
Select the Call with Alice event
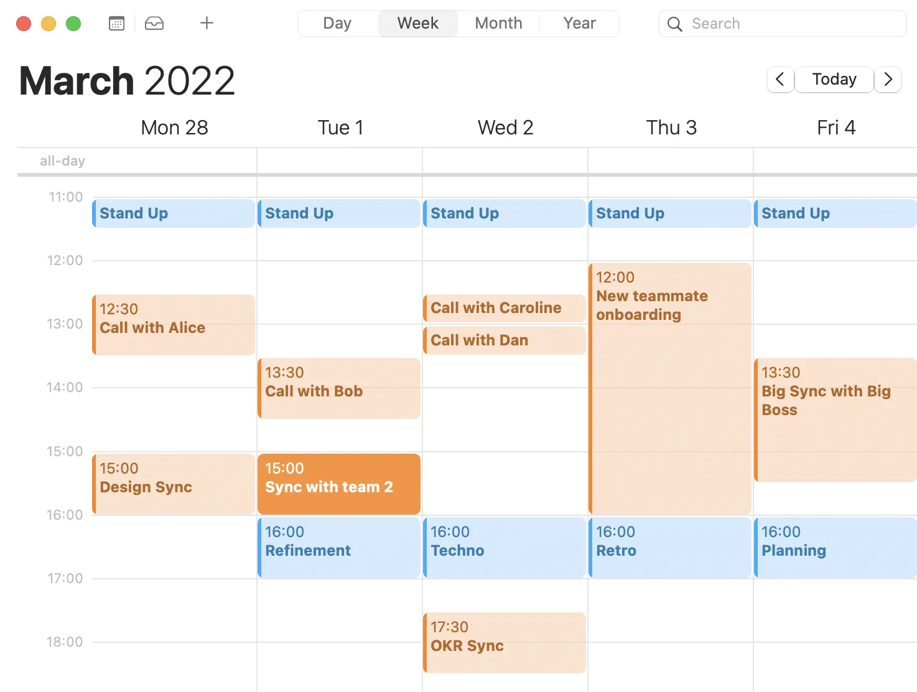coord(173,324)
